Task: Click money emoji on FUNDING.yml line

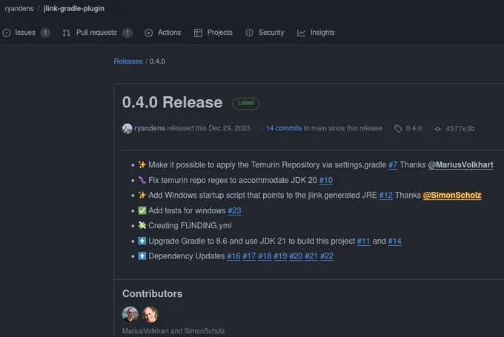Action: coord(142,225)
